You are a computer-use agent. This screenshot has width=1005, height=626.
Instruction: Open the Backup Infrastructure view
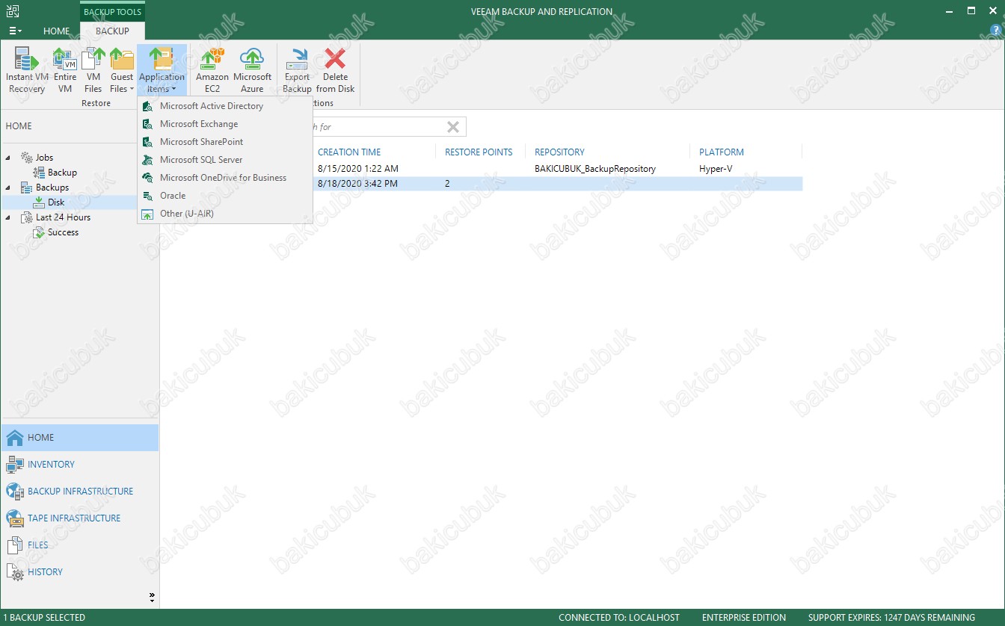click(x=80, y=492)
